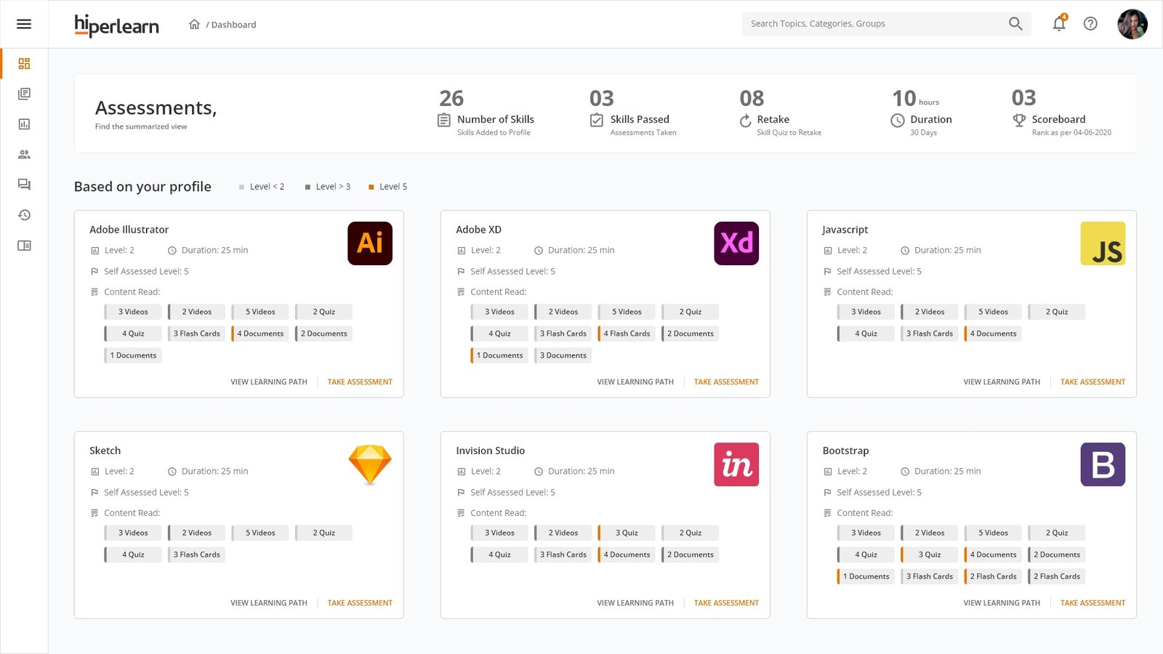Click the search magnifier icon
Screen dimensions: 1163x654
tap(1015, 24)
